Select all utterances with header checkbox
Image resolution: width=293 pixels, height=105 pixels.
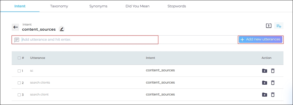coord(19,58)
